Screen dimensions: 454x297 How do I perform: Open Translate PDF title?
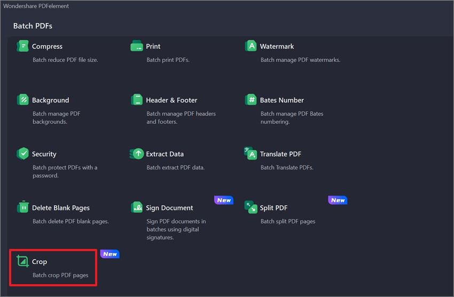tap(280, 154)
